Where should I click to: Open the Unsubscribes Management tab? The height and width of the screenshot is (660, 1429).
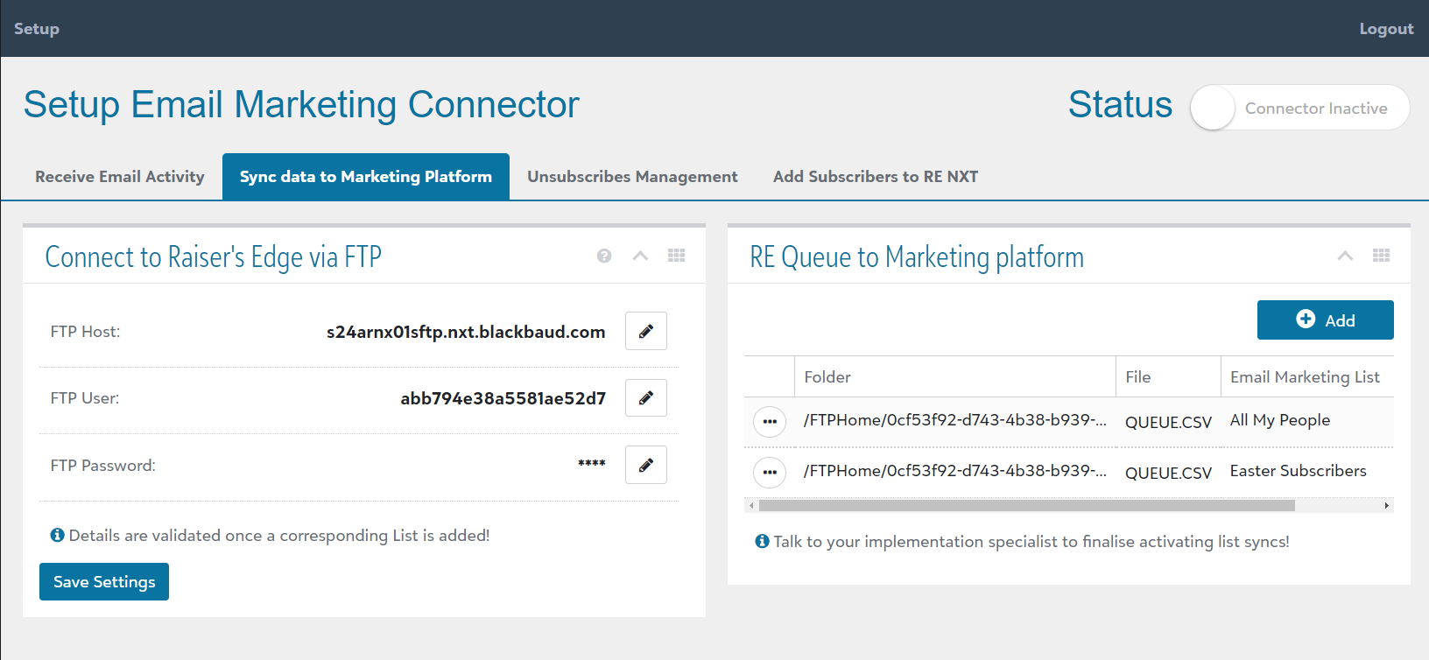[632, 177]
